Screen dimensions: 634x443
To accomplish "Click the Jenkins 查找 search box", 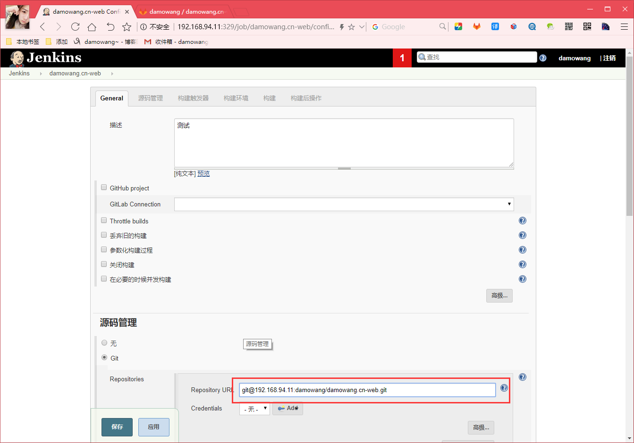I will tap(477, 57).
